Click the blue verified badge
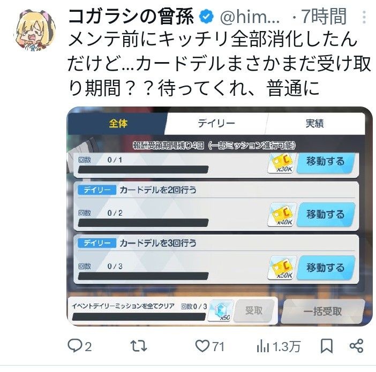 (x=206, y=17)
